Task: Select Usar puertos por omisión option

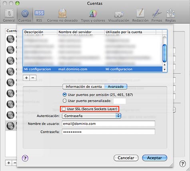Action: coord(64,95)
